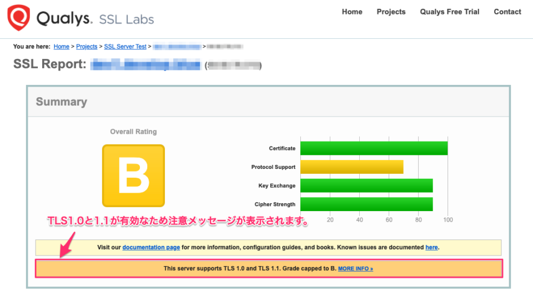Click the Protocol Support chart label
Image resolution: width=533 pixels, height=296 pixels.
click(x=273, y=167)
